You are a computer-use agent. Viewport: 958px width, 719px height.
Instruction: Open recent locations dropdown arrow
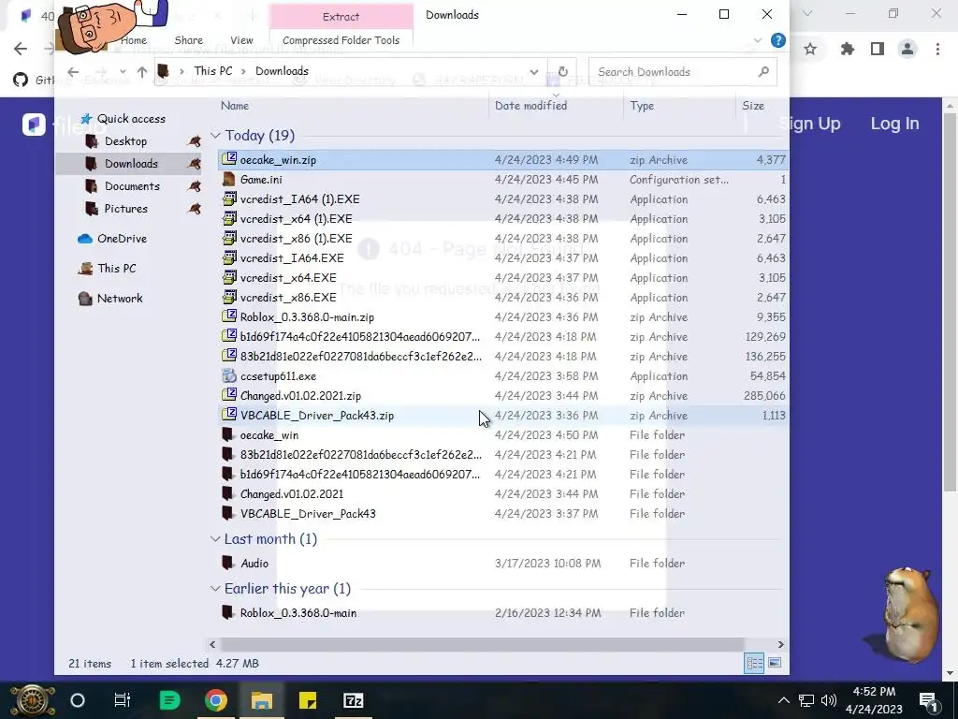pyautogui.click(x=123, y=71)
